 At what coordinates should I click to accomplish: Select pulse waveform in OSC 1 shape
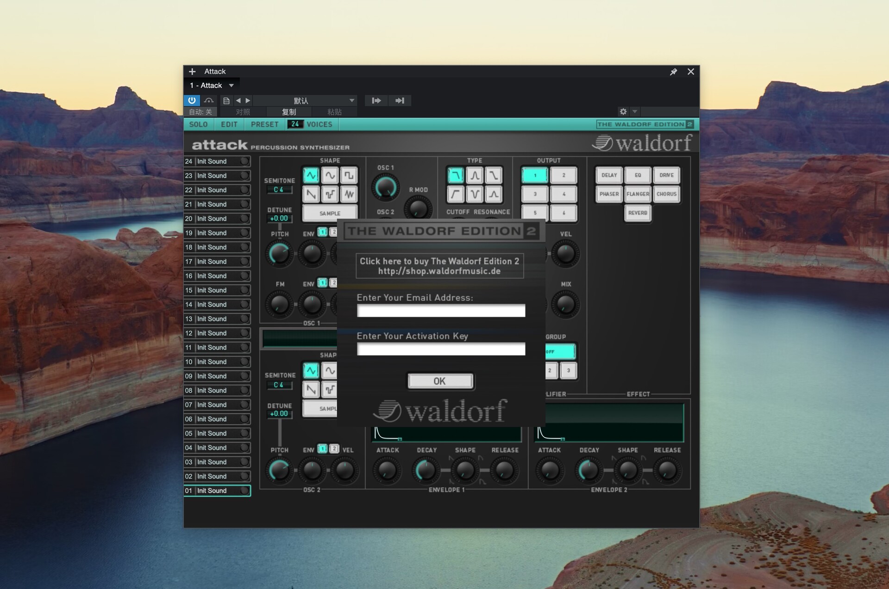point(349,175)
